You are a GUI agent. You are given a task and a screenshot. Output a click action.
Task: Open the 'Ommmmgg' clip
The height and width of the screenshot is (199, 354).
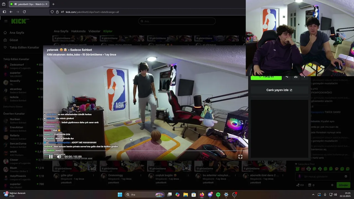pos(116,175)
